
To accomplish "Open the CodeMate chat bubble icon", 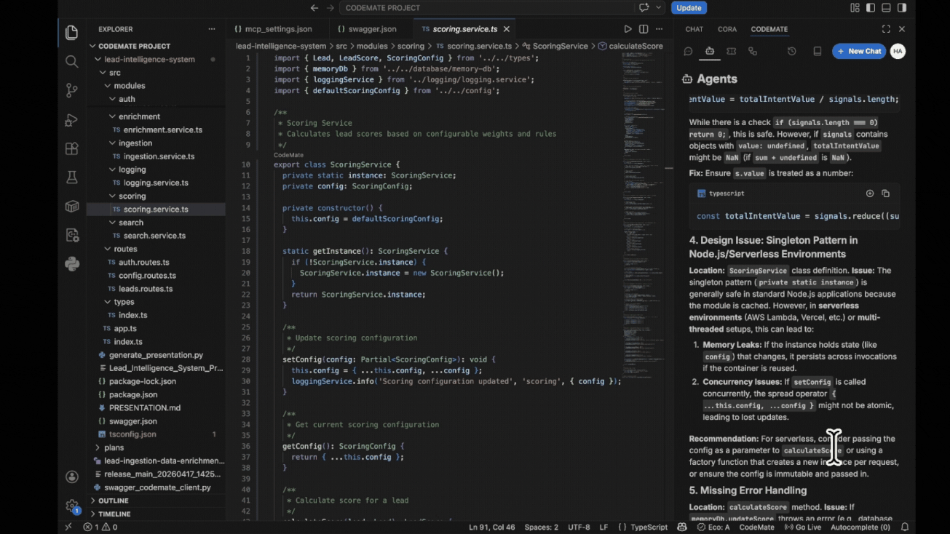I will (688, 52).
